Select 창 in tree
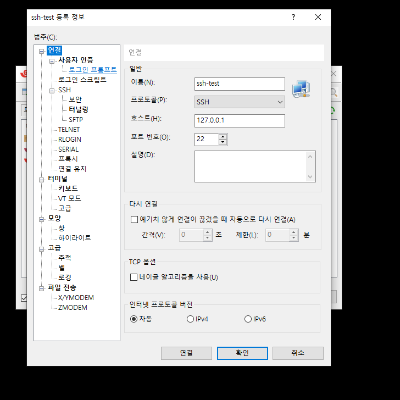 [62, 228]
